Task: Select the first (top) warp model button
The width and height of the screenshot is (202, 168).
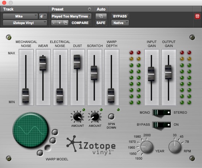Action: [55, 132]
